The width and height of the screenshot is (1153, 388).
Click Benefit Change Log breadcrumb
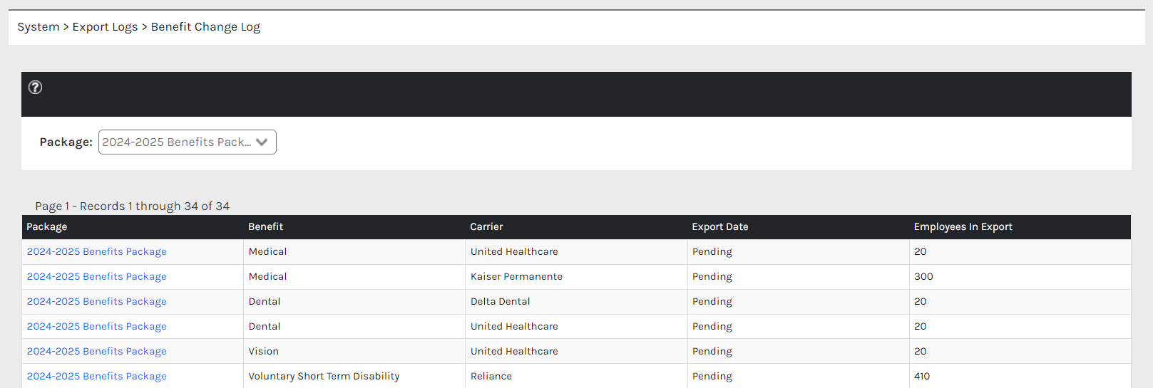click(x=205, y=27)
